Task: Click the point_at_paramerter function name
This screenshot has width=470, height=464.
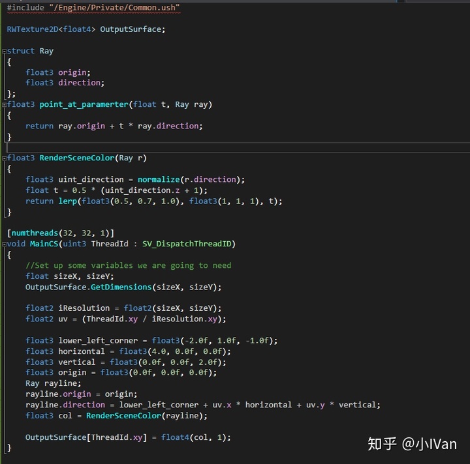Action: [x=84, y=104]
